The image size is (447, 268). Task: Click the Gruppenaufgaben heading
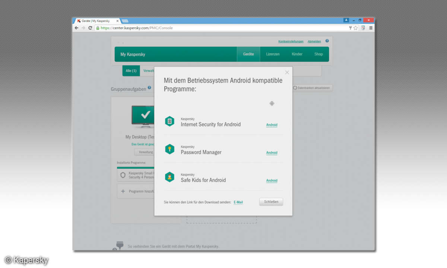129,89
